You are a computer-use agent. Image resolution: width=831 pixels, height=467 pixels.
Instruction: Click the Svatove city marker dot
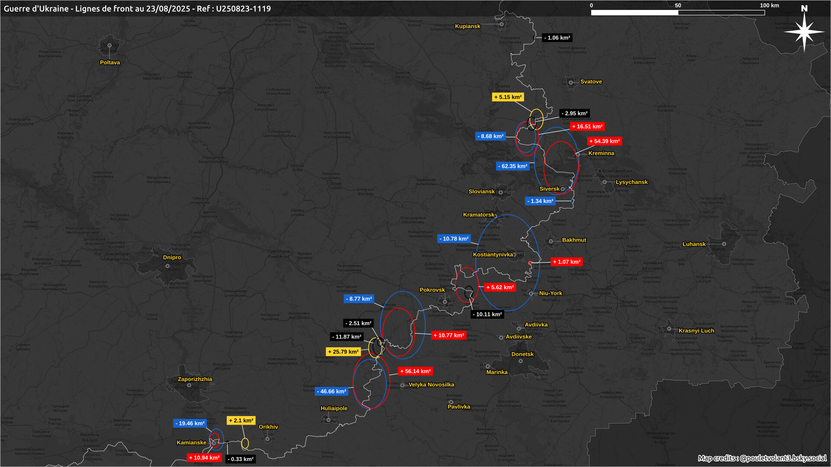(571, 82)
